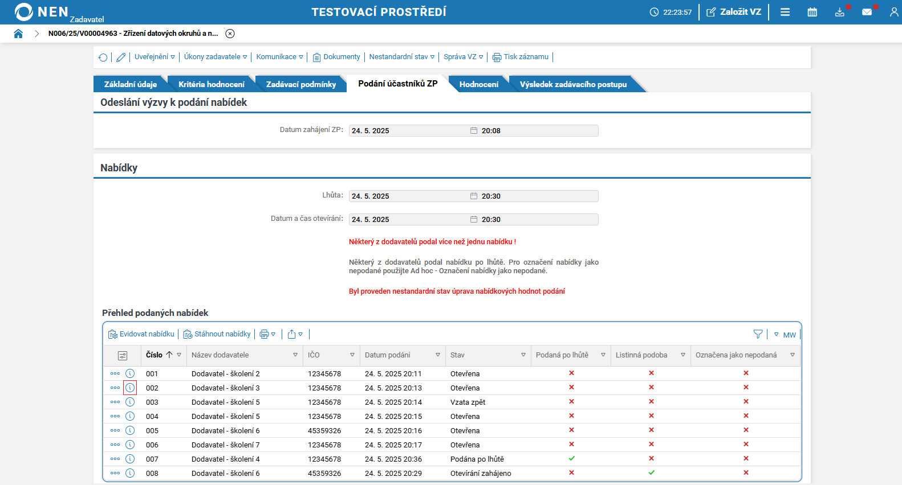
Task: Click the Založit VZ button
Action: [x=734, y=12]
